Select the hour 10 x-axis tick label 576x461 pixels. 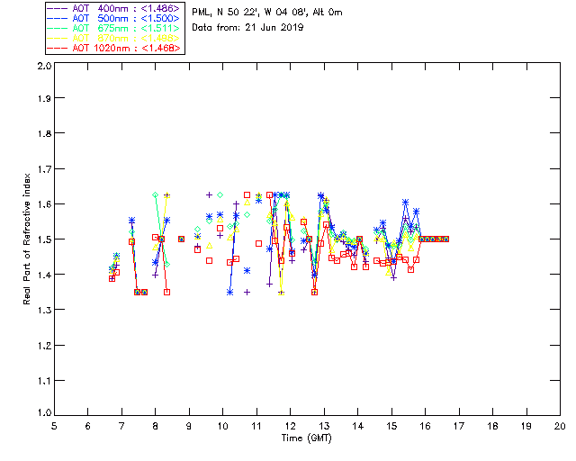222,426
